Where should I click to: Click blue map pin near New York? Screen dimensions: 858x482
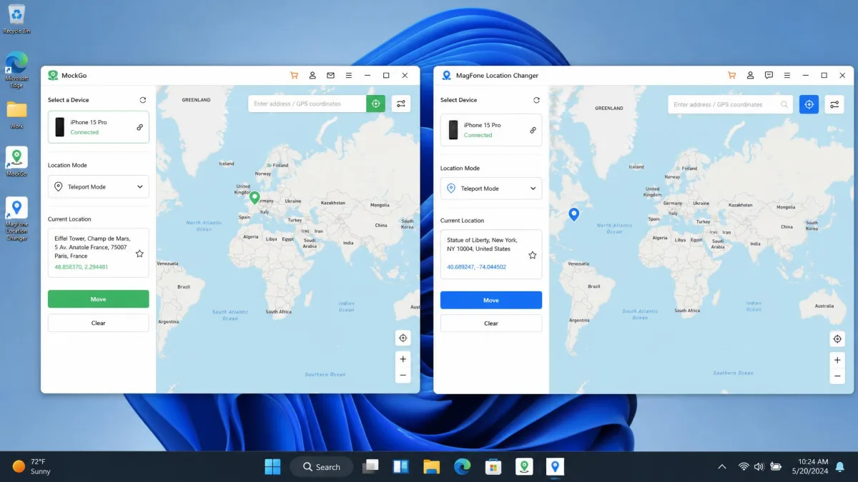[x=573, y=214]
